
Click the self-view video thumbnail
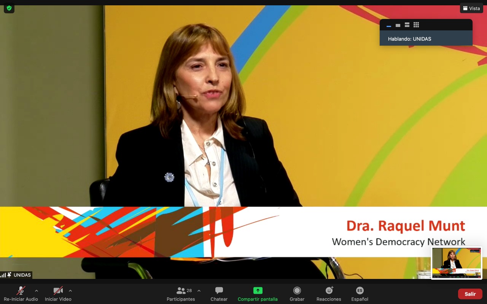tap(457, 263)
